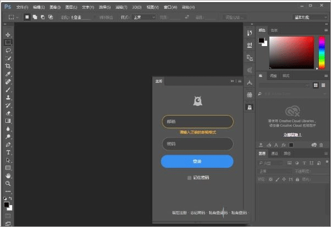This screenshot has width=331, height=227.
Task: Switch to the 通道 channels tab
Action: 274,154
